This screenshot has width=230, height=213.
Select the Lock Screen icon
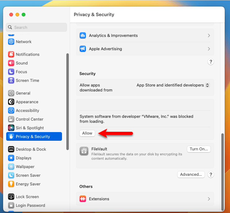coord(11,197)
